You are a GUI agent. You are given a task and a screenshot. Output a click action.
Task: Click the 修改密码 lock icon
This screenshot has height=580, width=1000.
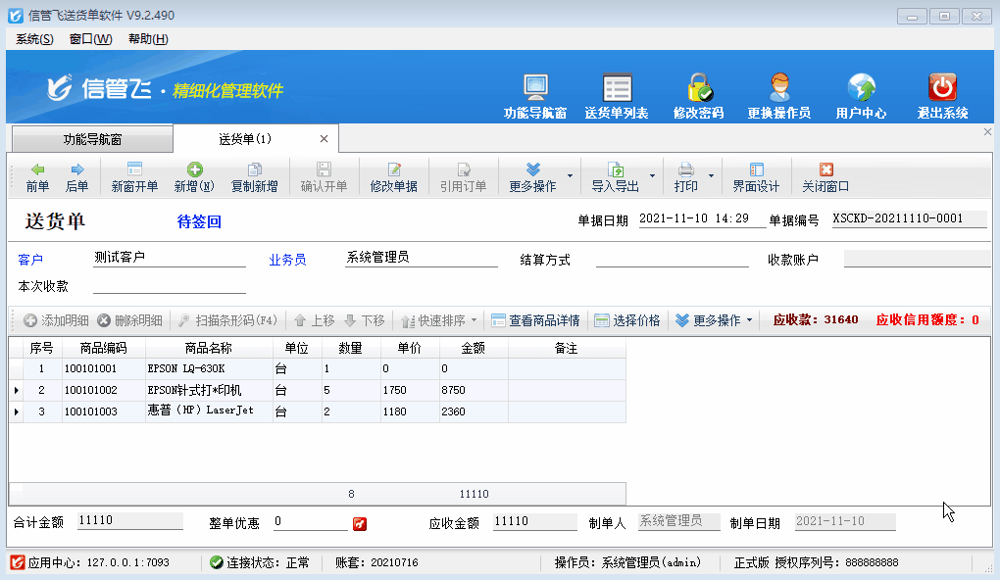[699, 88]
